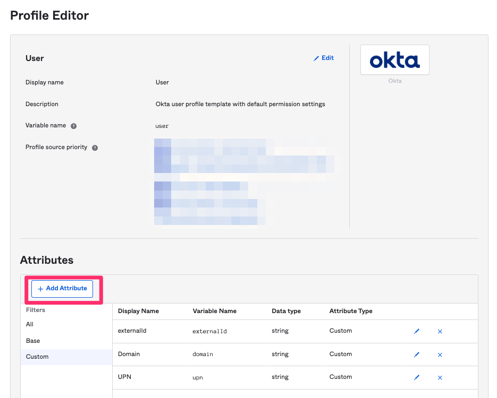Select the All filter under Filters
The image size is (497, 398).
(29, 324)
